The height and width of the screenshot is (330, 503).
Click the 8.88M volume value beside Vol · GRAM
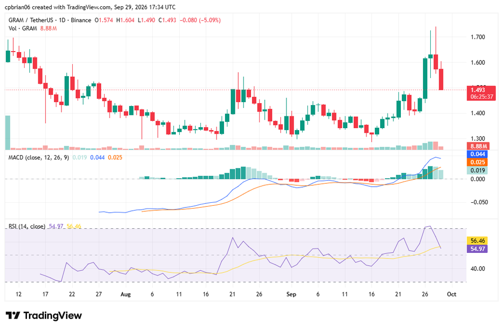point(49,28)
